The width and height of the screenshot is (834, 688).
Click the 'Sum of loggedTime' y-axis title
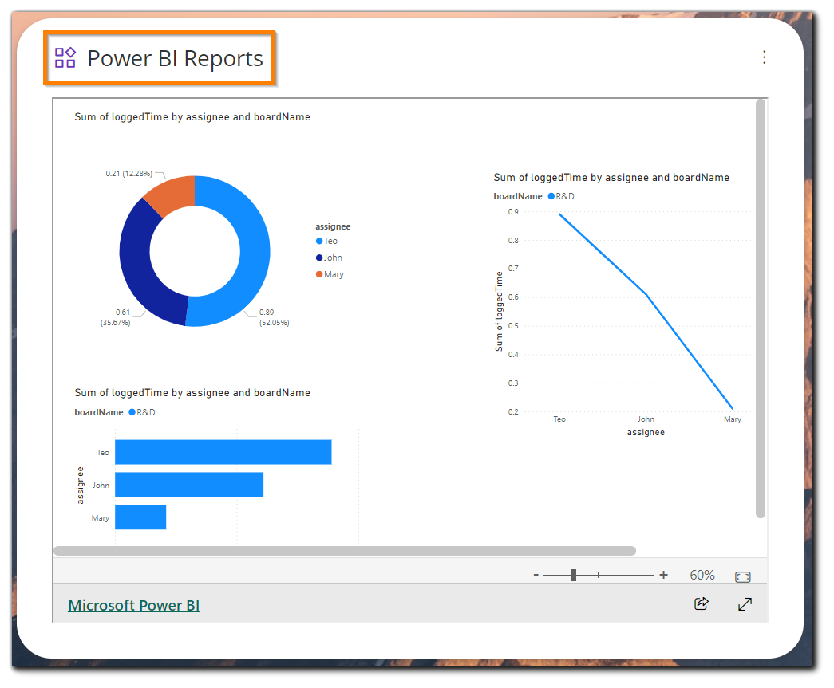[499, 312]
